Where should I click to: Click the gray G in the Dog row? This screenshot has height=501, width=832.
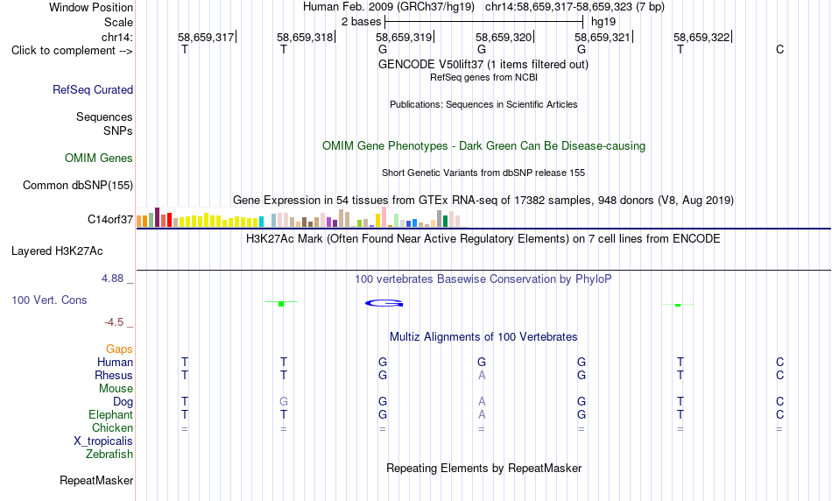click(284, 402)
